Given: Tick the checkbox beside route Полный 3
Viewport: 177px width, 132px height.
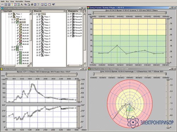Looking at the screenshot, I should 71,25.
